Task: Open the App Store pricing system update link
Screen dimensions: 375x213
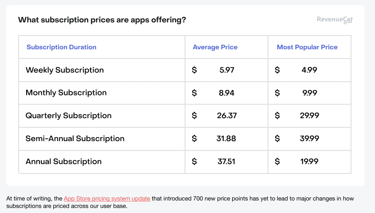Action: (107, 198)
